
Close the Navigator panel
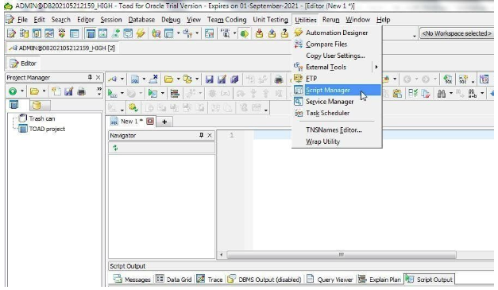tap(210, 135)
